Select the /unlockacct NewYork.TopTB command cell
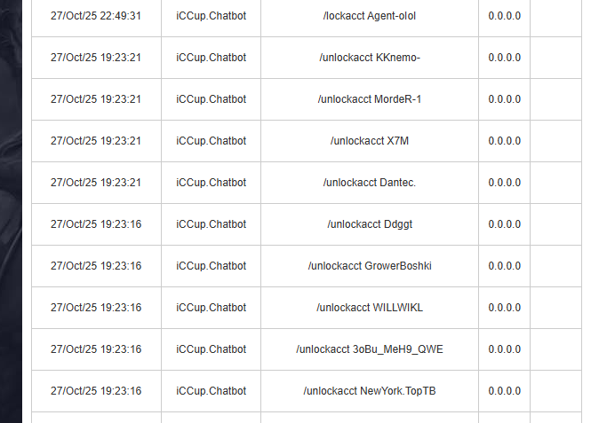The width and height of the screenshot is (591, 423). 369,391
